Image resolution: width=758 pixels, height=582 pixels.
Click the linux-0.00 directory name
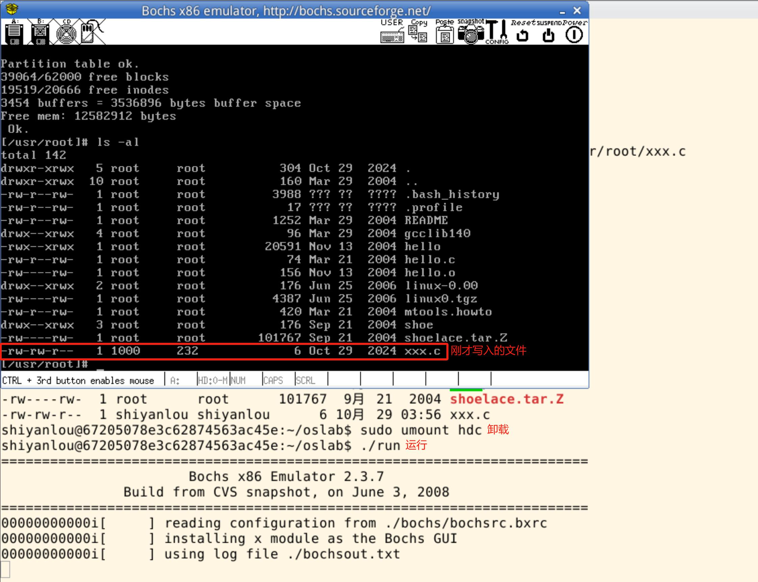pos(441,285)
